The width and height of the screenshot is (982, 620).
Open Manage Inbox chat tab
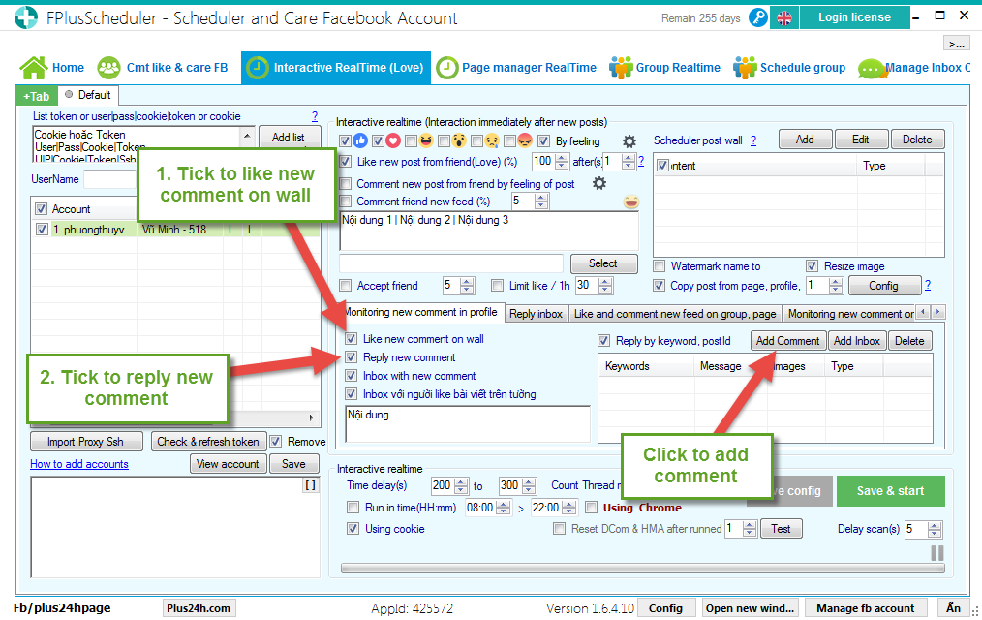[x=914, y=68]
